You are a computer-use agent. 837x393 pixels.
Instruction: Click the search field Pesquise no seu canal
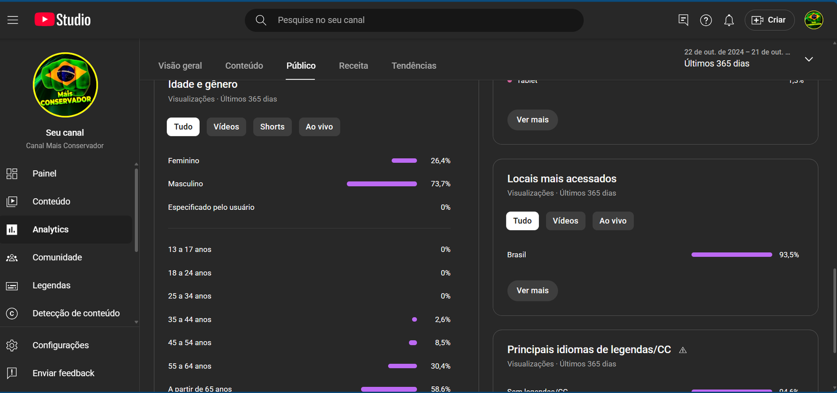[413, 20]
